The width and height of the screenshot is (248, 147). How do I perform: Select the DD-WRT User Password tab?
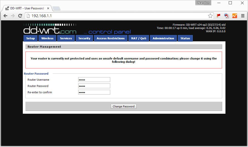[27, 8]
